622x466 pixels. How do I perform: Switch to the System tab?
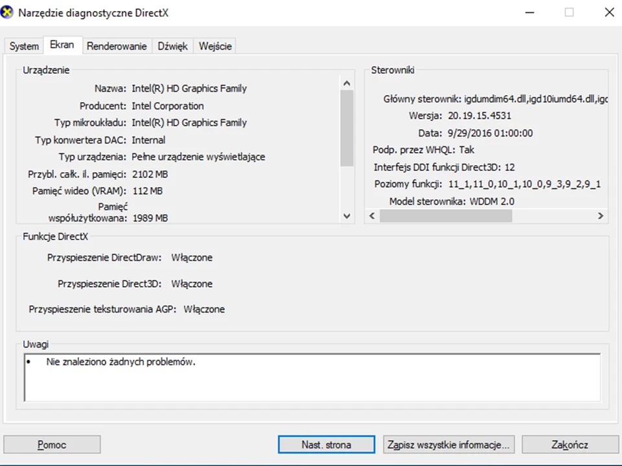point(23,46)
